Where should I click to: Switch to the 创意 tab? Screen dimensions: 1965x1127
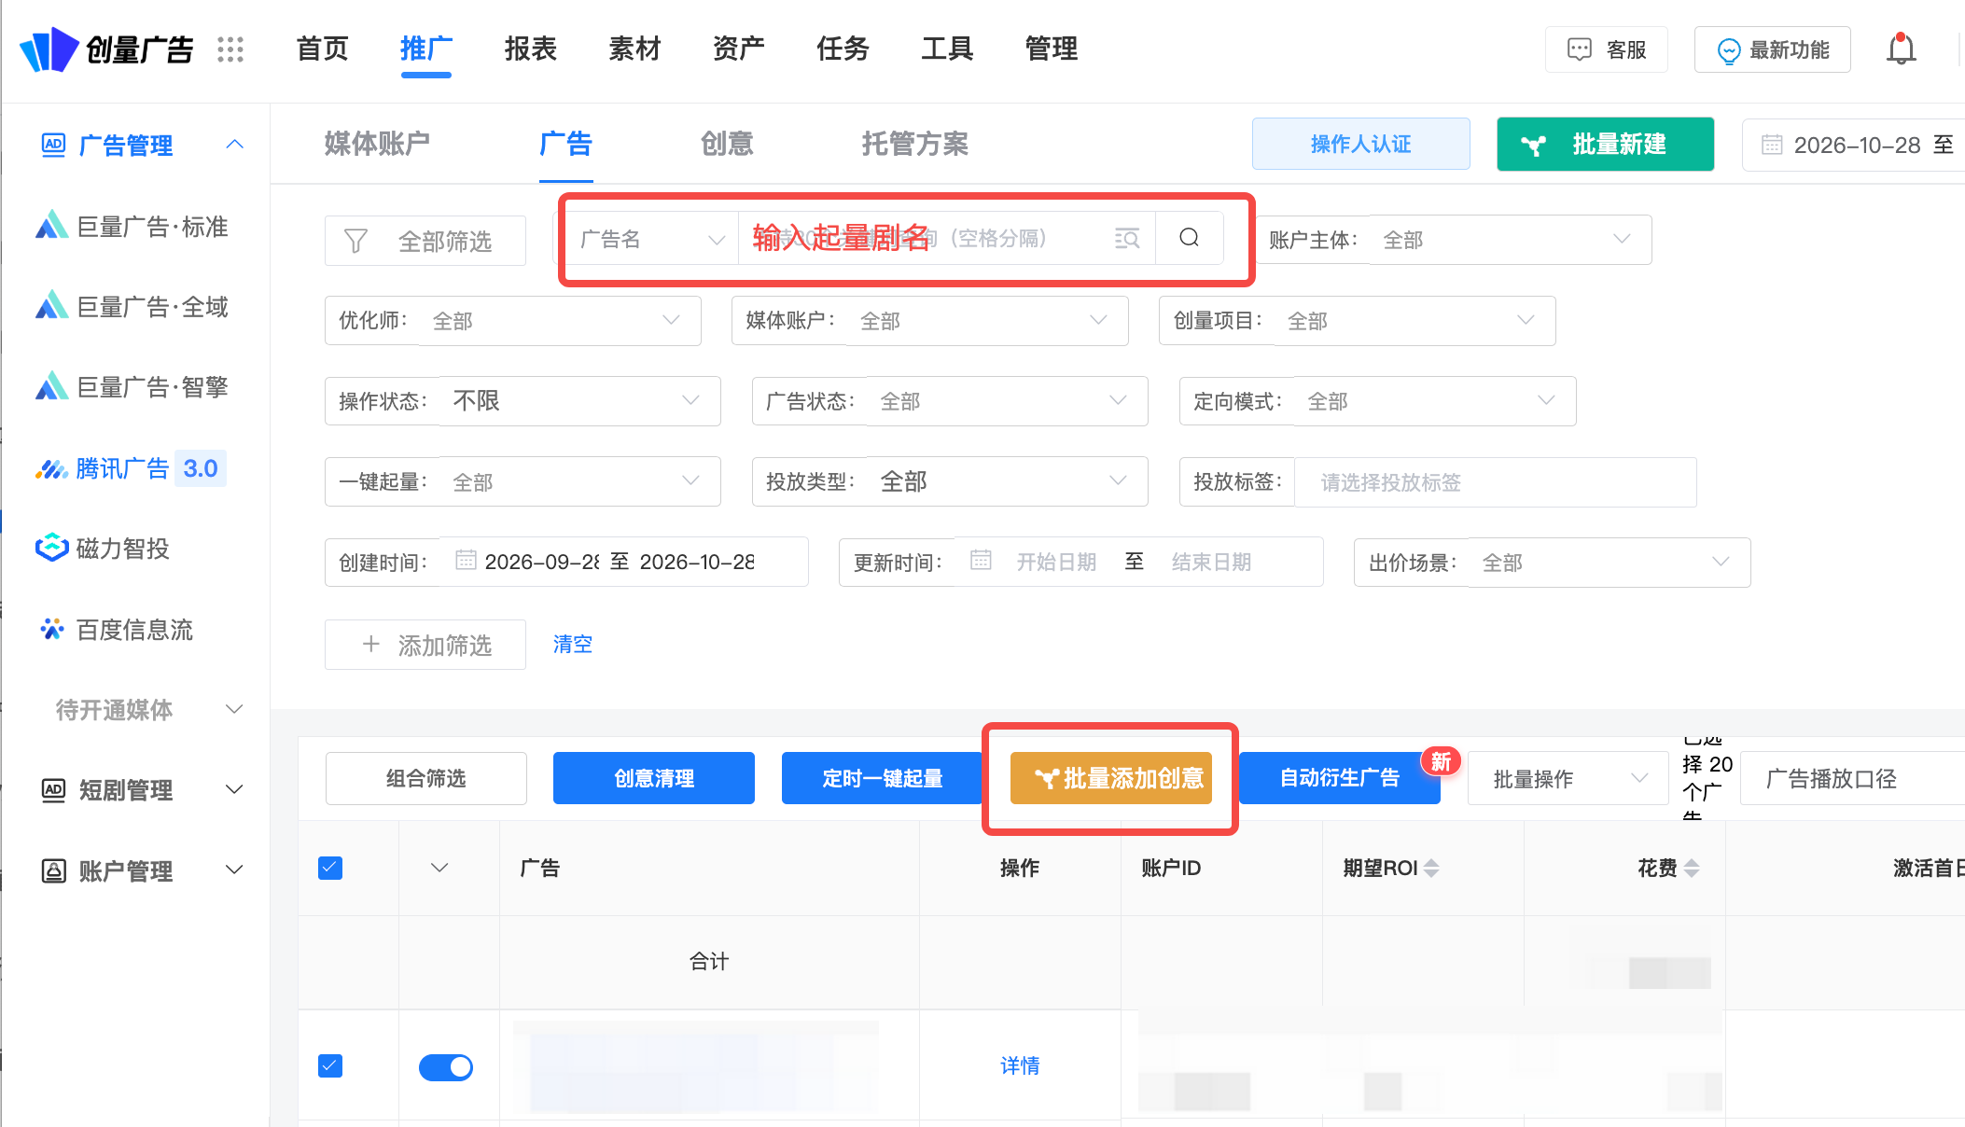pos(727,144)
